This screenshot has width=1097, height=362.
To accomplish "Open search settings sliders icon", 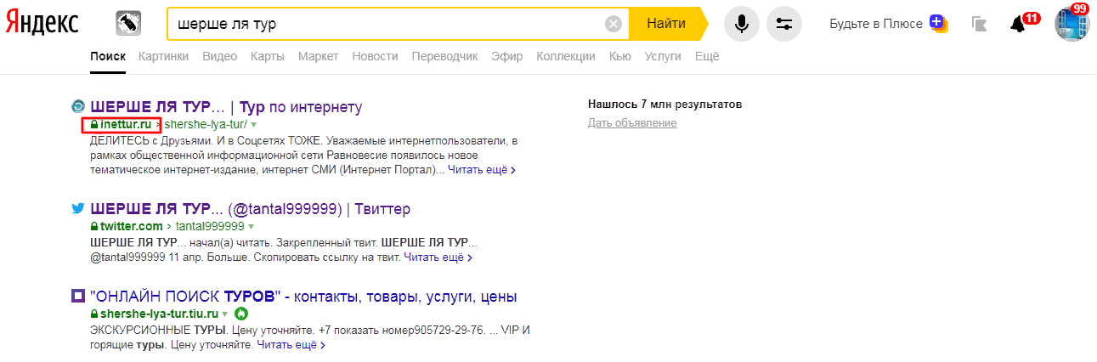I will coord(784,24).
